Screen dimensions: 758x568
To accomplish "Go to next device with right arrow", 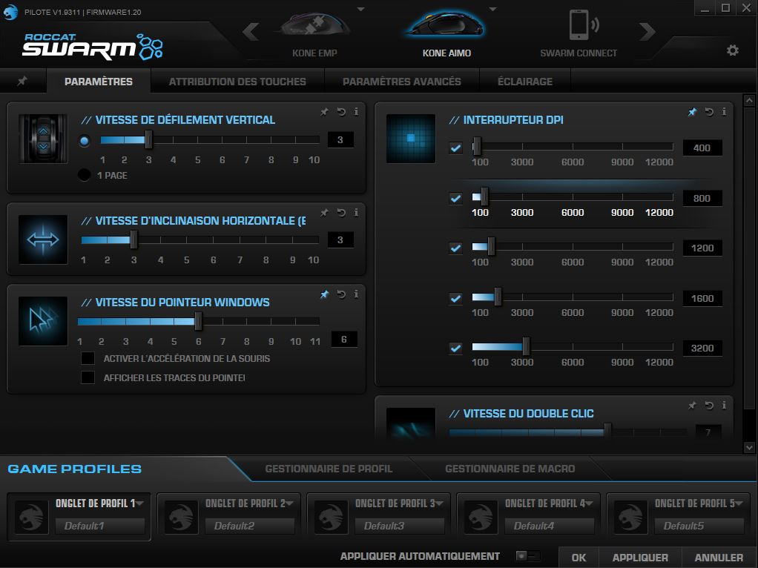I will [647, 32].
